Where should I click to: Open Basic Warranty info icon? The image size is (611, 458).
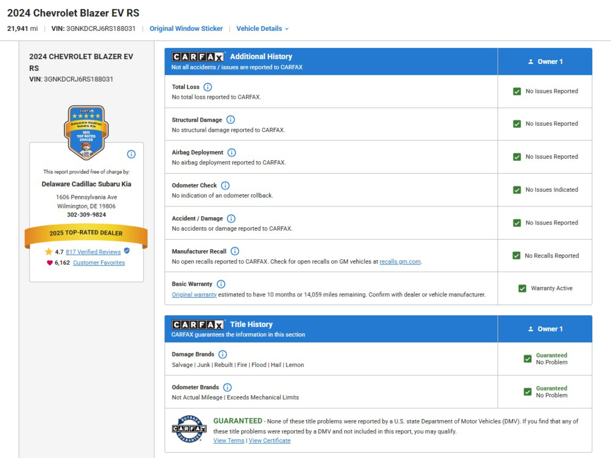[x=221, y=284]
